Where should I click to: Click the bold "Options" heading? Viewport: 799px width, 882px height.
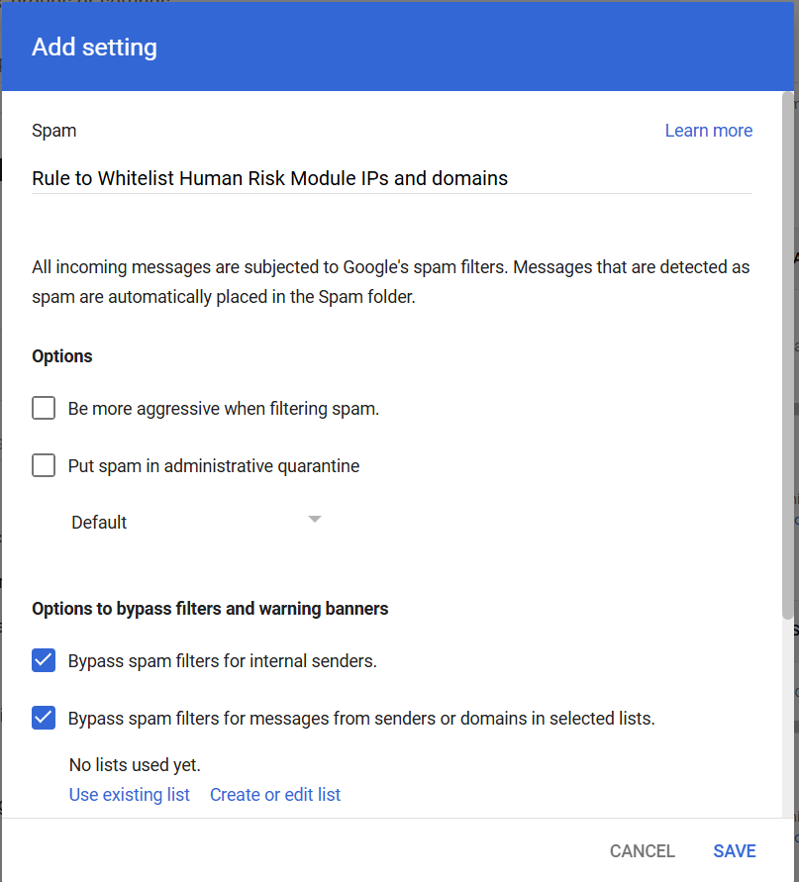point(62,356)
